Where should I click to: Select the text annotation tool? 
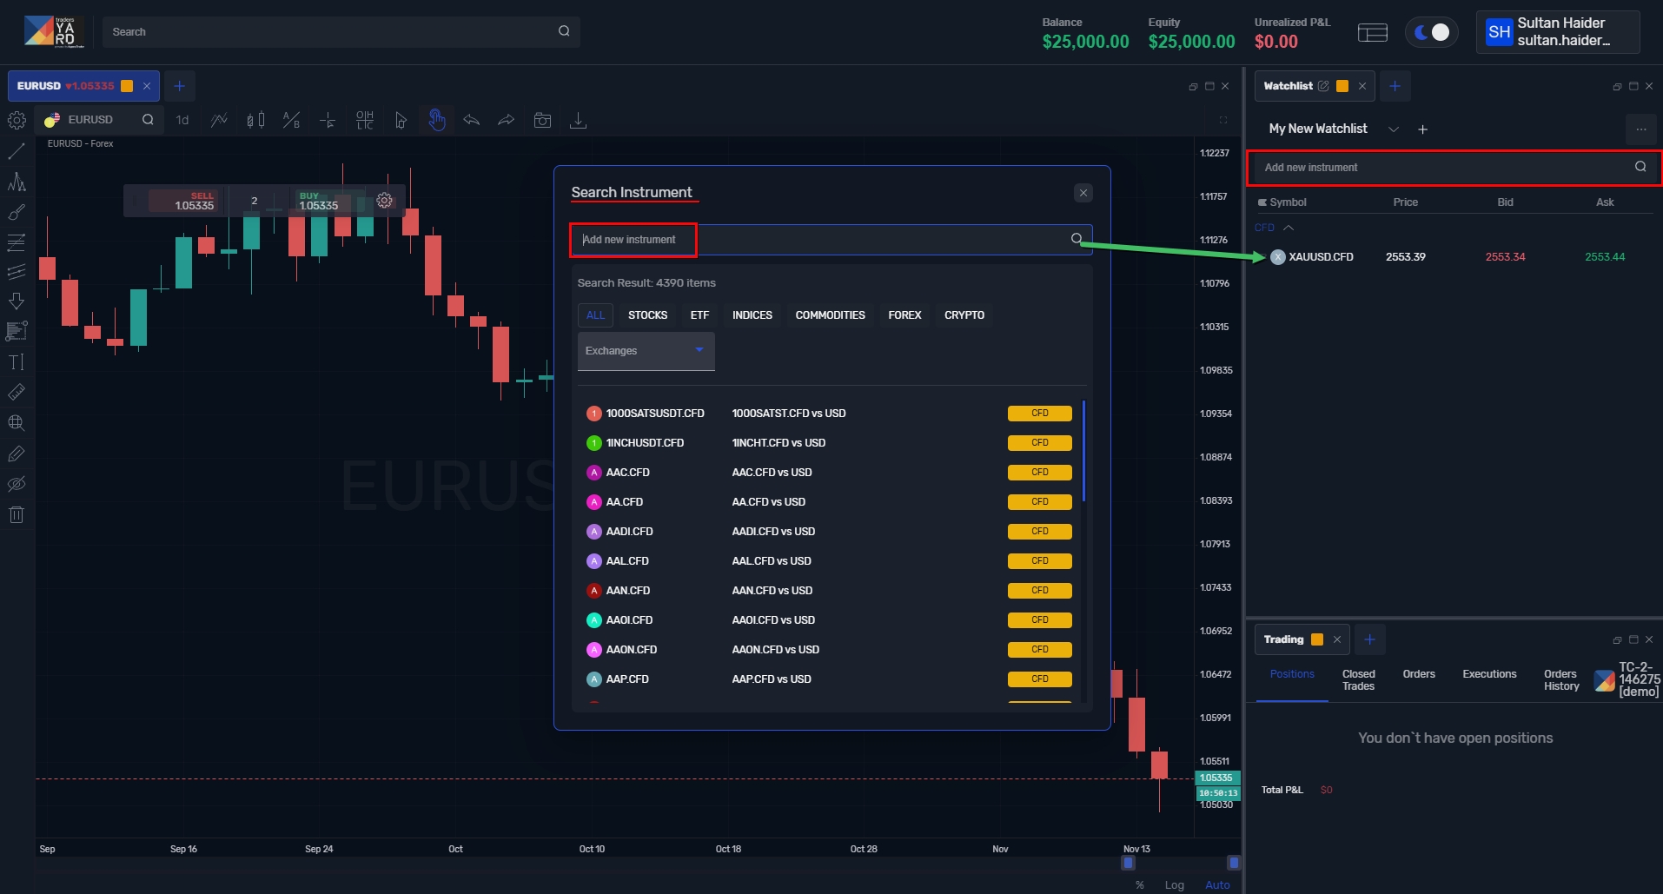coord(17,362)
